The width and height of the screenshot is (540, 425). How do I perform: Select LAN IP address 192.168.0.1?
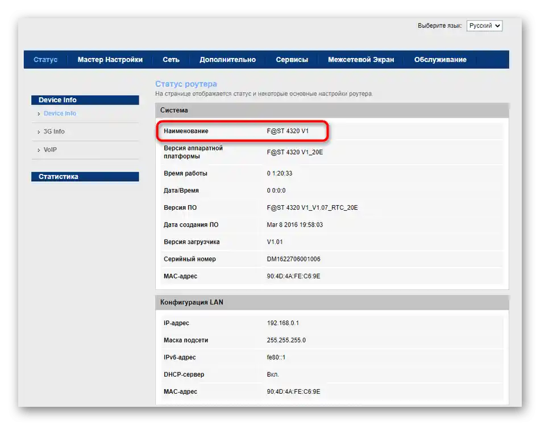click(283, 323)
